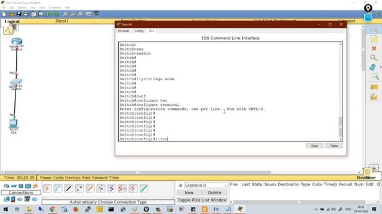Screen dimensions: 382x214
Task: Pick the orange fiber cable
Action: pyautogui.click(x=90, y=188)
